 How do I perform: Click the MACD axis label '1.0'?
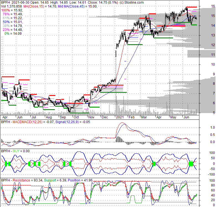pyautogui.click(x=213, y=128)
